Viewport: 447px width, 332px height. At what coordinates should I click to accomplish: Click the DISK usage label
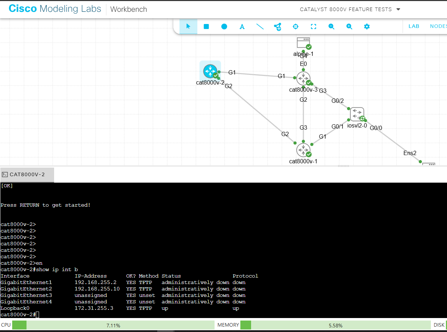coord(439,325)
